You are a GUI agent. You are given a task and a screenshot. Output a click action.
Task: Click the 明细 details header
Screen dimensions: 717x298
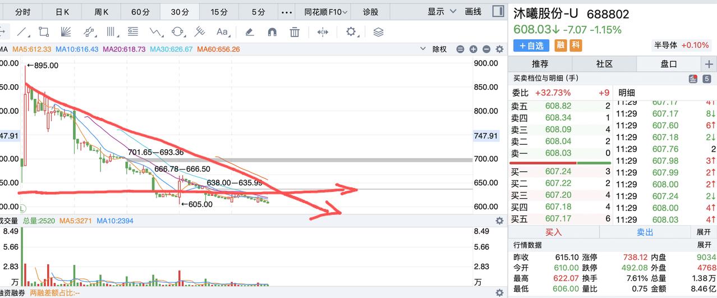pos(627,93)
